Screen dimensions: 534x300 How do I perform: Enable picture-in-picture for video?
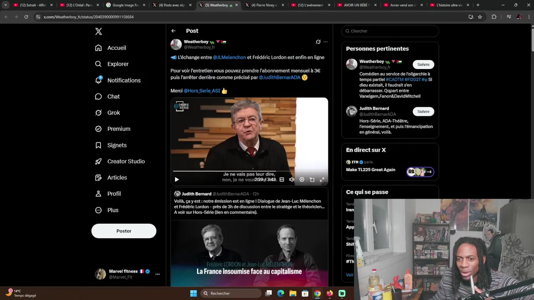click(312, 180)
